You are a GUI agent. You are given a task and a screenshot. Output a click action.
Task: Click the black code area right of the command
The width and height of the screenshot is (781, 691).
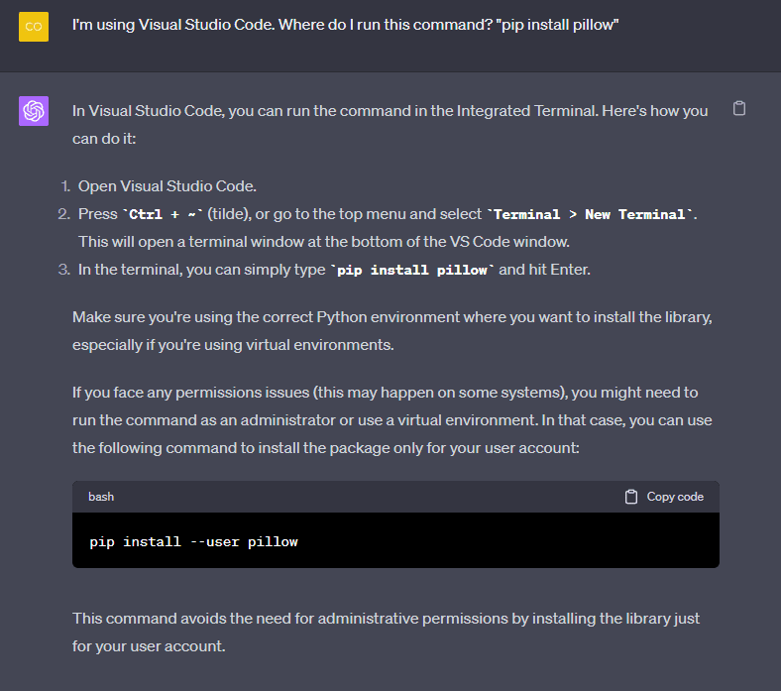click(508, 541)
